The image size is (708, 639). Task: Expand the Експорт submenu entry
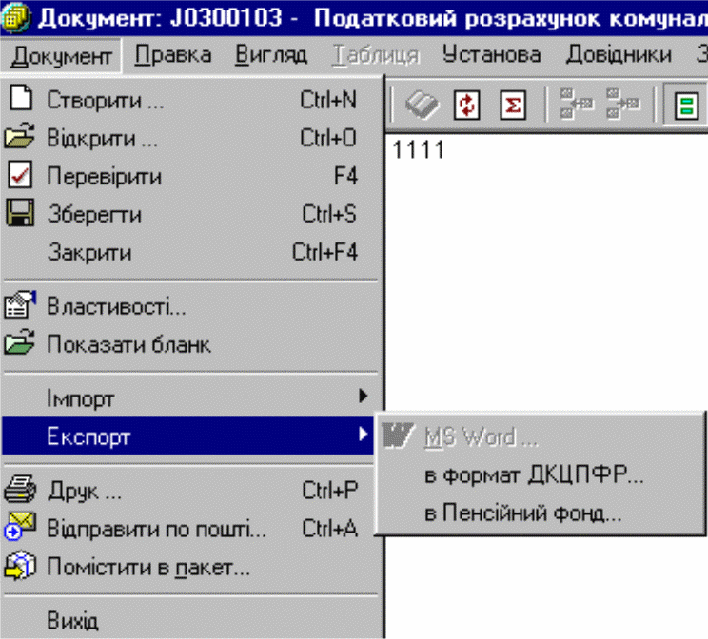[x=190, y=436]
